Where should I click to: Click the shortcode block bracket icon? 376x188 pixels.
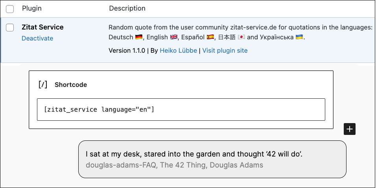coord(43,85)
